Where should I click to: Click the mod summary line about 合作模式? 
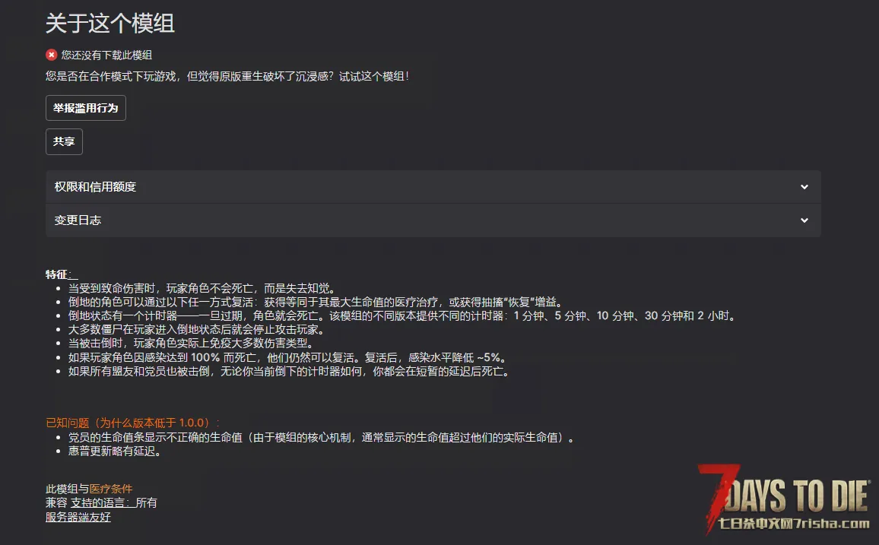point(227,76)
